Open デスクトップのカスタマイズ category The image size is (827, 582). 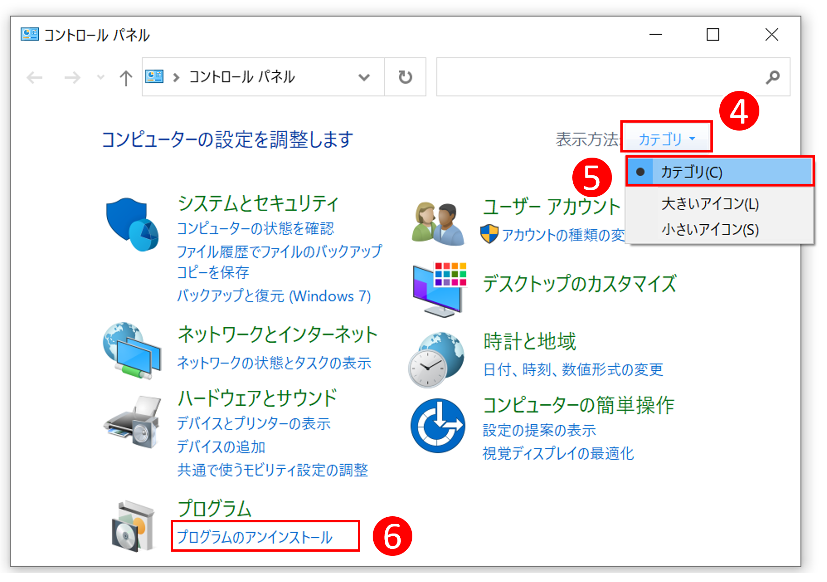click(x=579, y=283)
